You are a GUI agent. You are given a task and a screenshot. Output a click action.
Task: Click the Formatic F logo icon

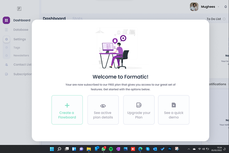[19, 9]
